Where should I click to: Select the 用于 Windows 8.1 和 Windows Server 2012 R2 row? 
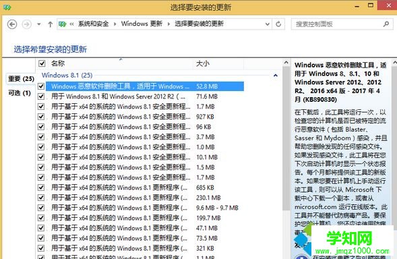[145, 96]
